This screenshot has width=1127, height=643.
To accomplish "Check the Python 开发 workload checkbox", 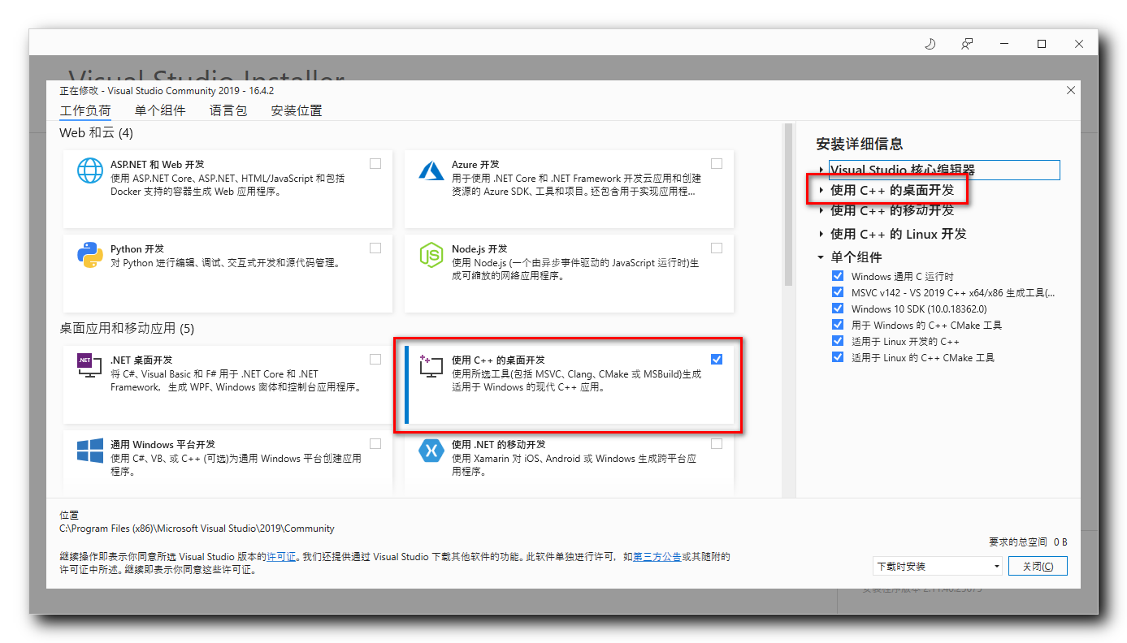I will coord(375,248).
